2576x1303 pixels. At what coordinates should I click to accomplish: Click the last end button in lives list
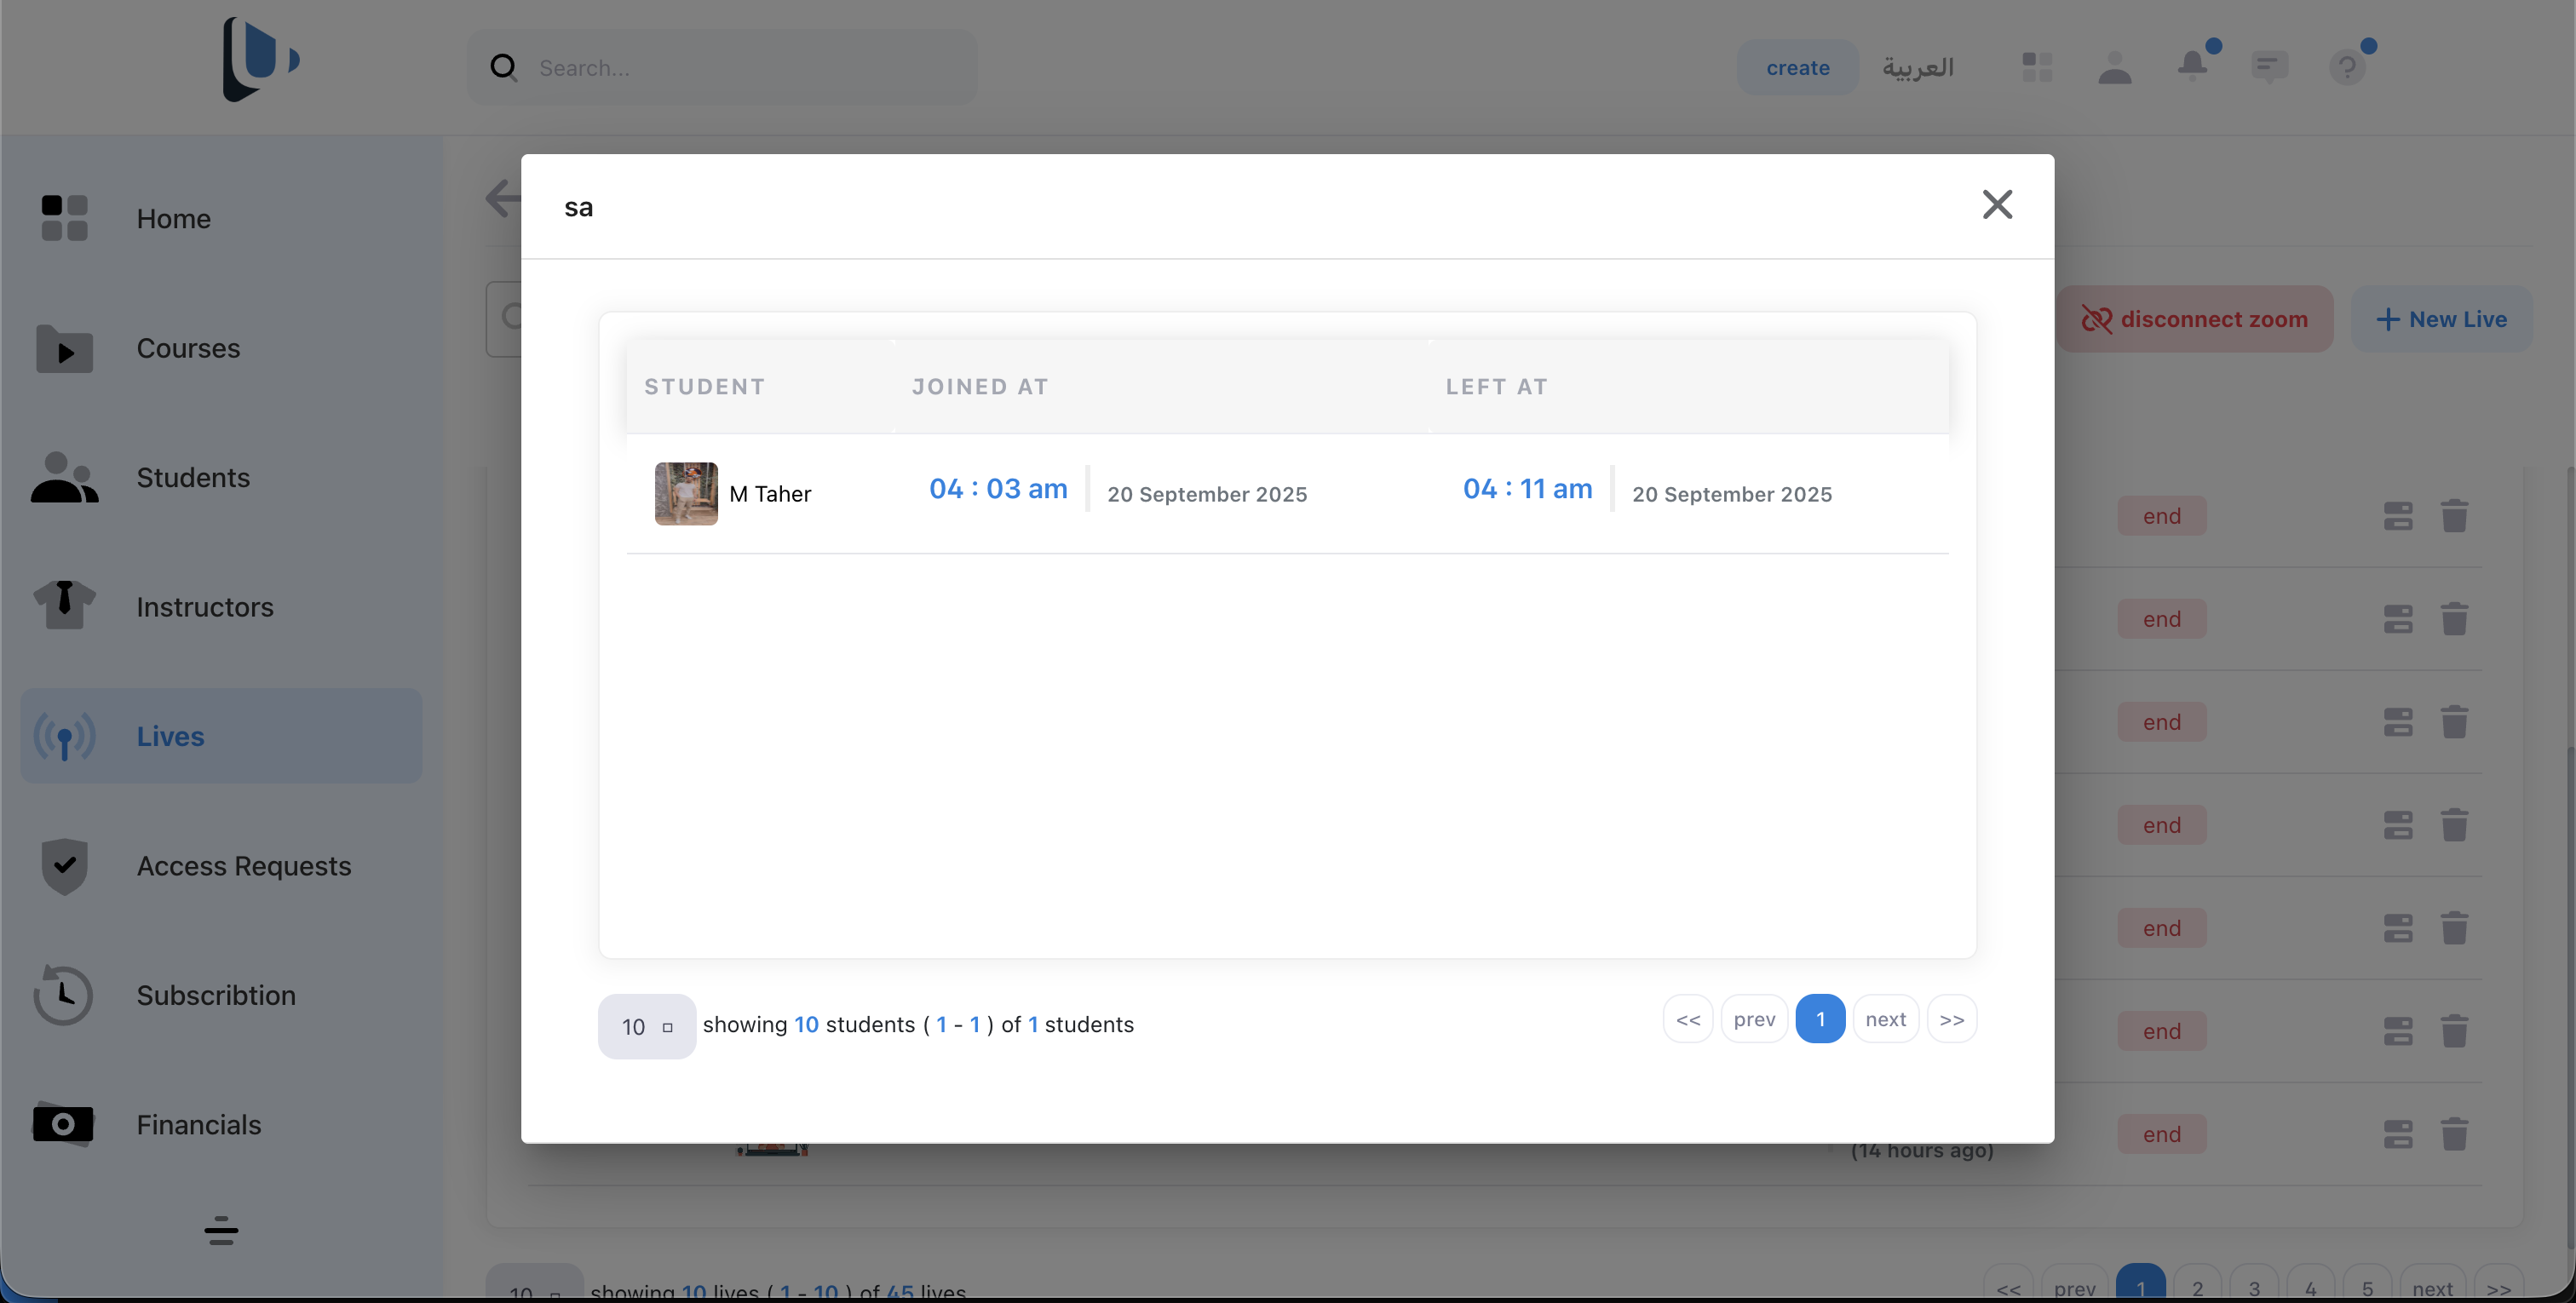2161,1134
